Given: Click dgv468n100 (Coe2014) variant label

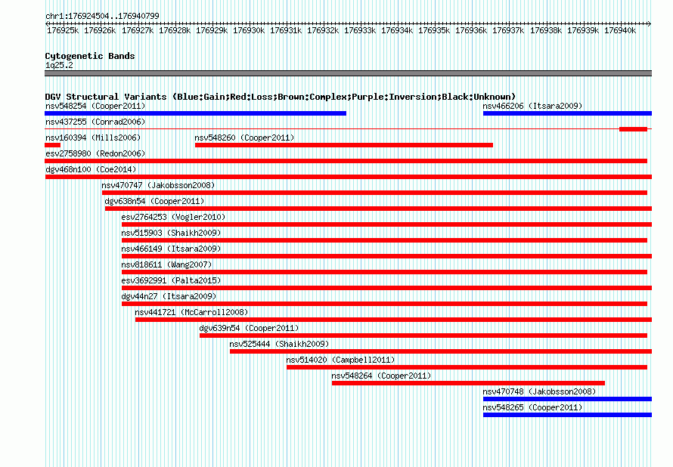Looking at the screenshot, I should click(x=91, y=169).
